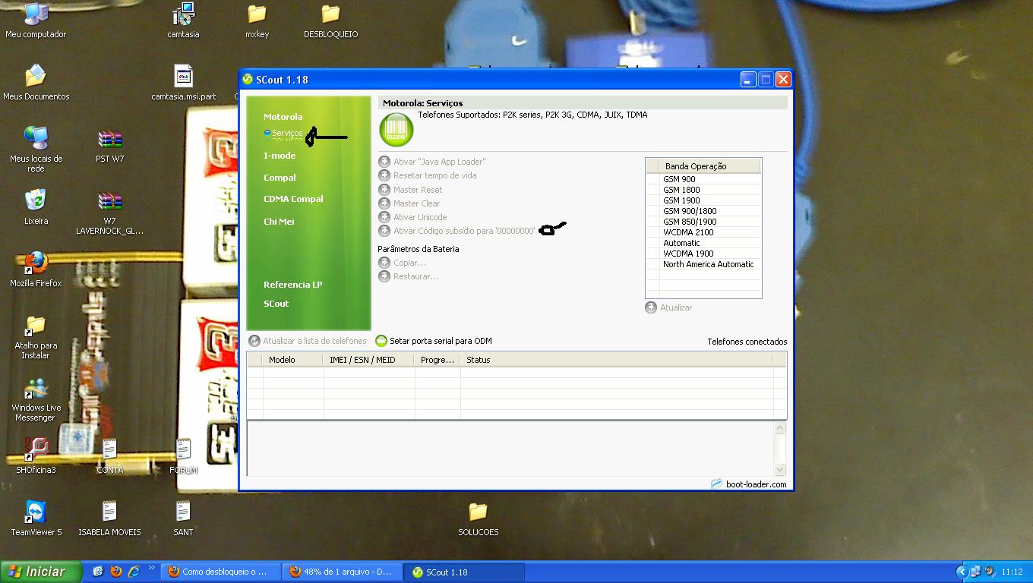
Task: Click arrow icon beside Ativar Código subsídio
Action: pyautogui.click(x=384, y=231)
